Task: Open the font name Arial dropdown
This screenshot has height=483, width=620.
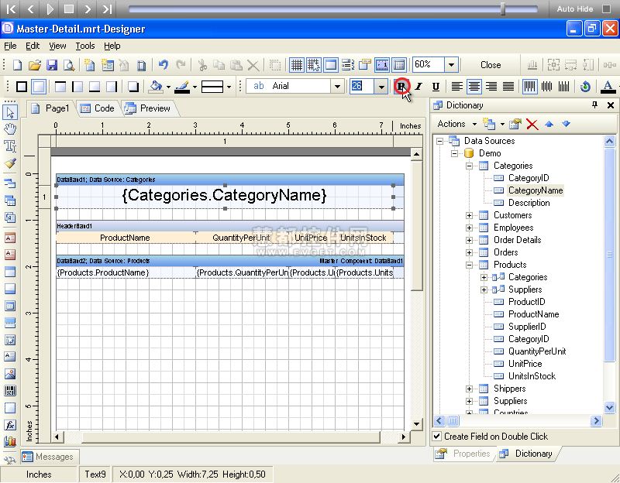Action: pyautogui.click(x=337, y=86)
